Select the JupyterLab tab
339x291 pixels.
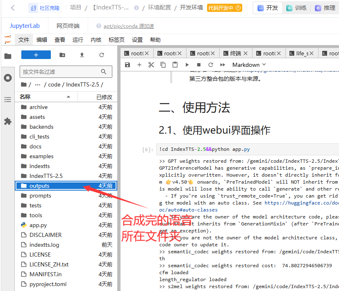[25, 26]
